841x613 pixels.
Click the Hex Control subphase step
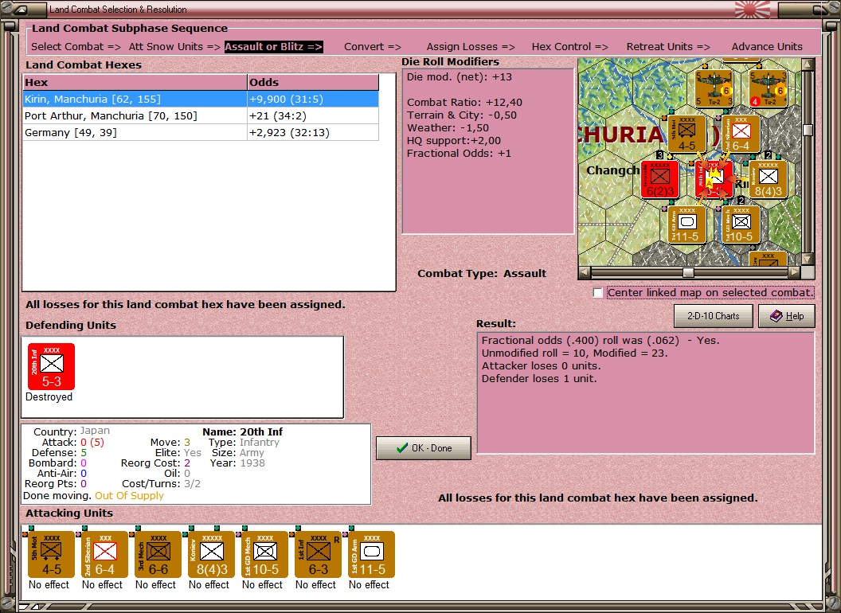coord(569,47)
